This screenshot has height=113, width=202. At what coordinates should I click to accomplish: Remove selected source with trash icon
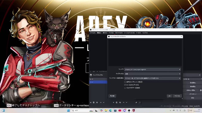pyautogui.click(x=116, y=103)
